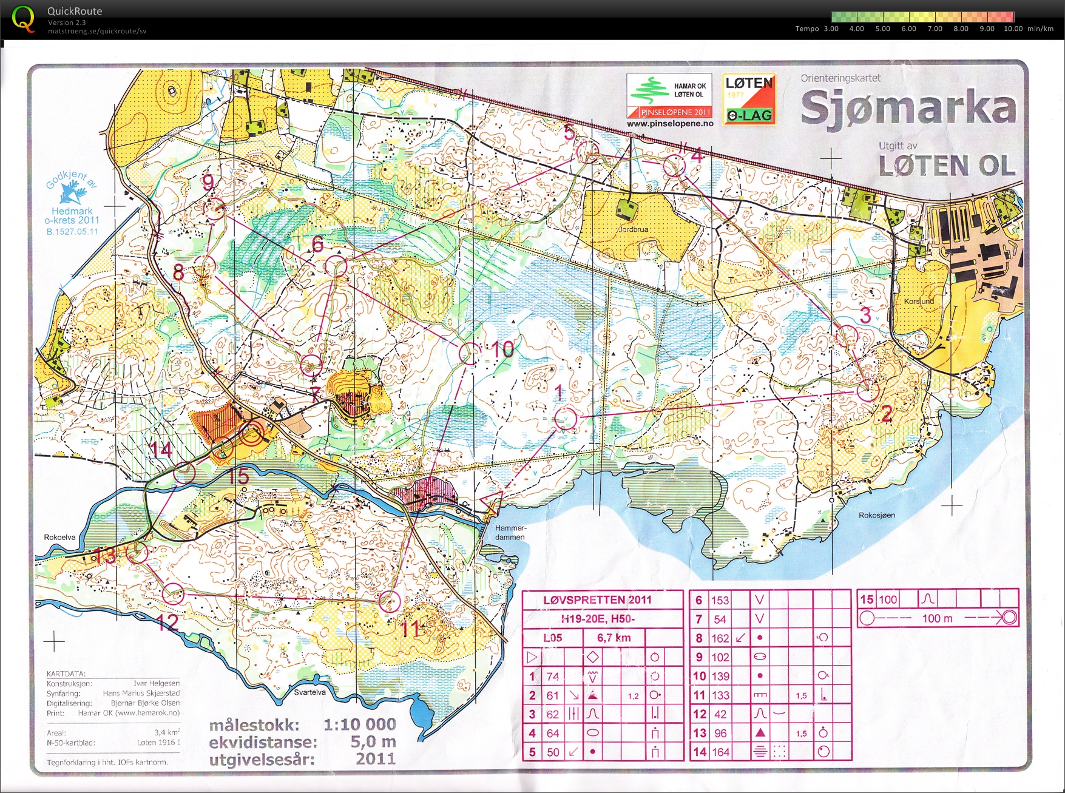Screen dimensions: 1065x793
Task: Select control circle 3 near Korslund
Action: [x=848, y=336]
